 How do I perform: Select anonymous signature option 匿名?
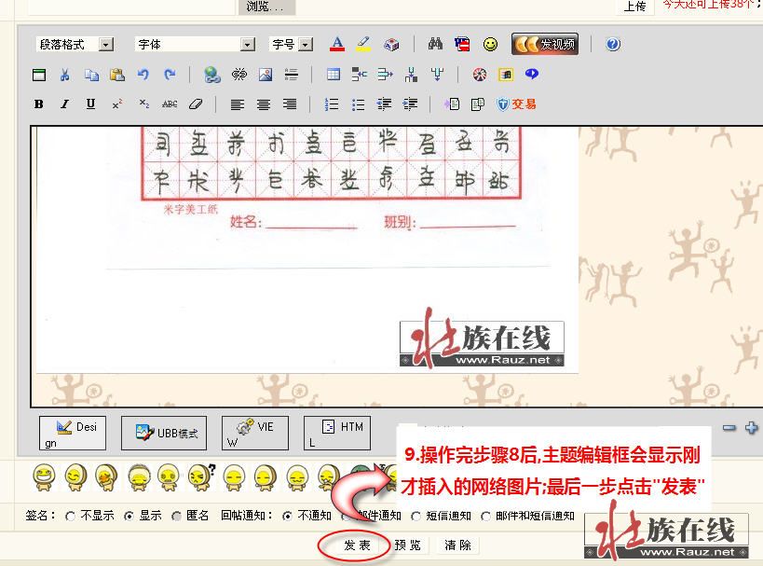pyautogui.click(x=176, y=516)
